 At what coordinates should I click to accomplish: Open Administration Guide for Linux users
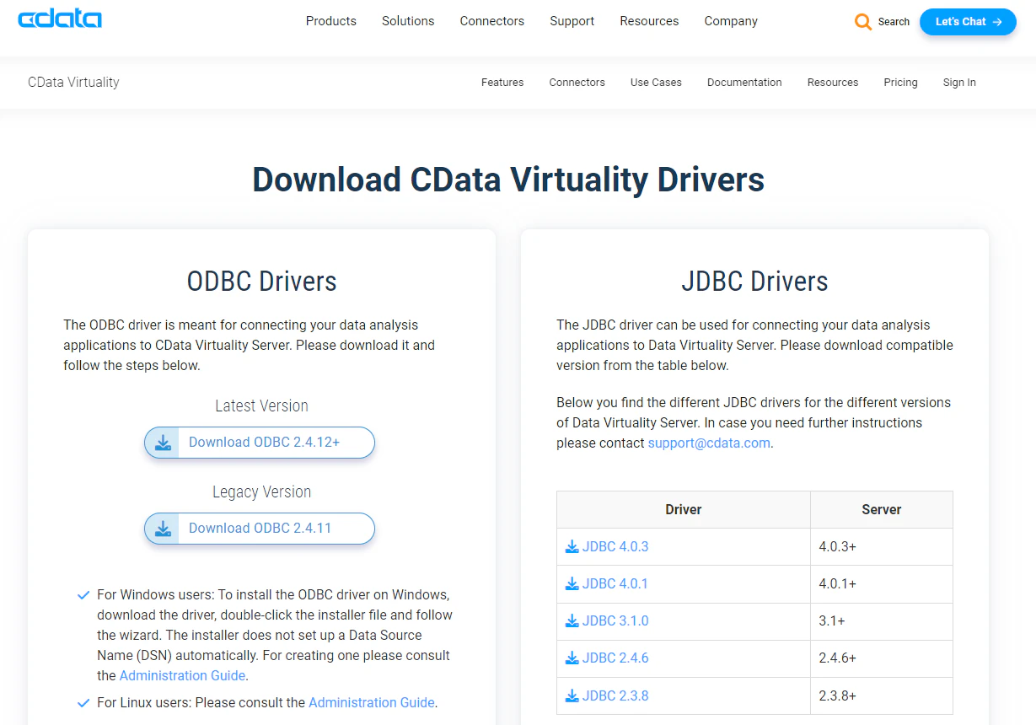pyautogui.click(x=372, y=702)
